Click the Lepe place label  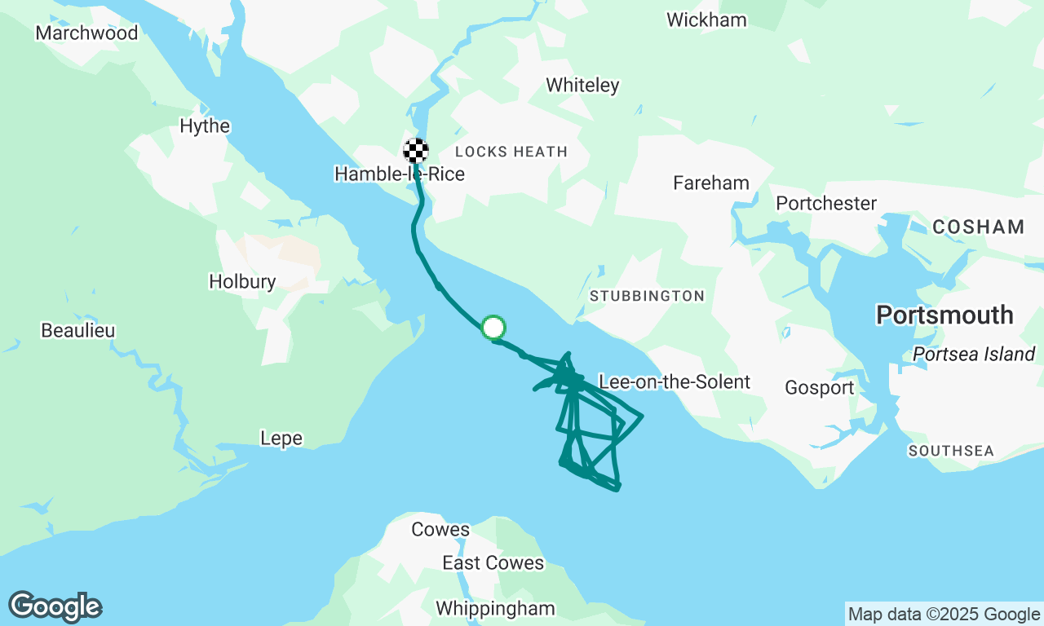(281, 439)
